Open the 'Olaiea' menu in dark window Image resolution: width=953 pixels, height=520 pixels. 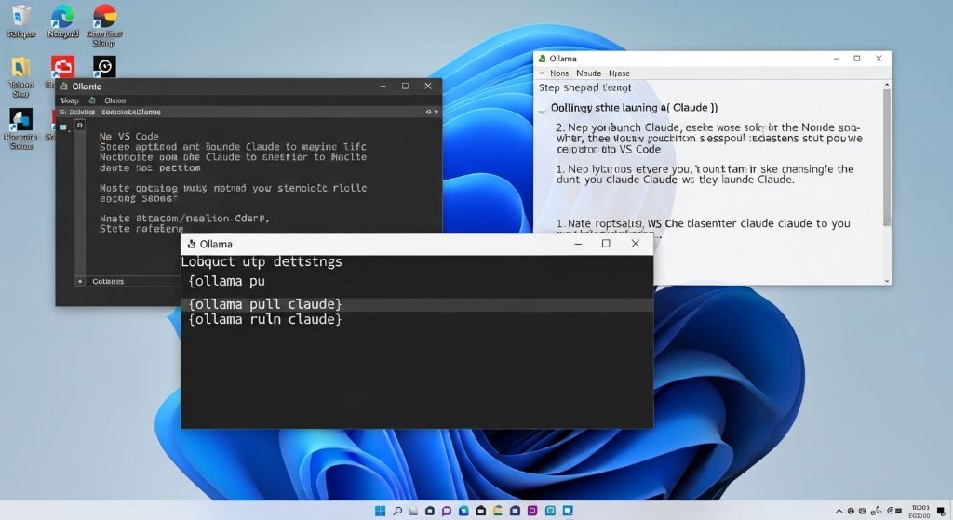pos(114,100)
